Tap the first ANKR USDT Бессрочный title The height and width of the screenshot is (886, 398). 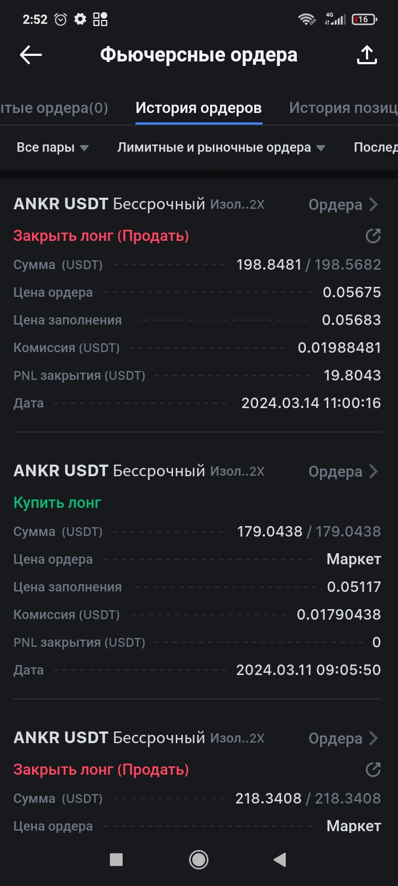[x=109, y=204]
